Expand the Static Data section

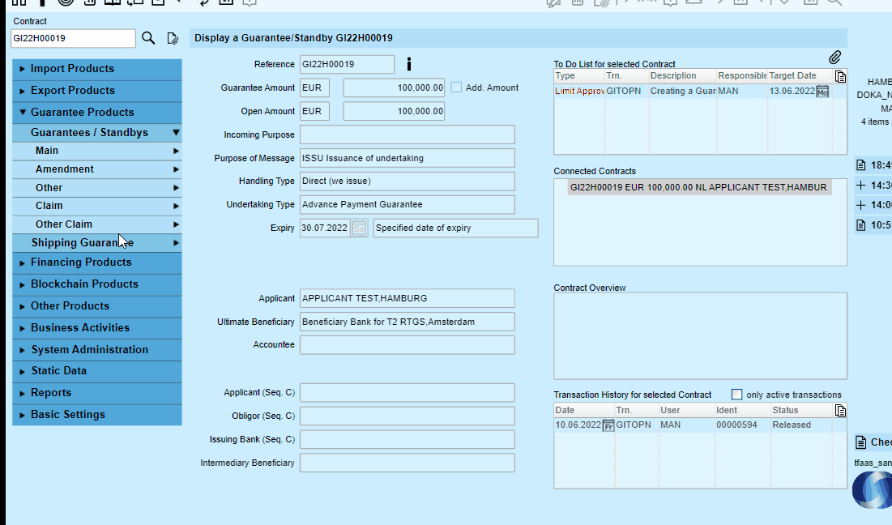tap(97, 371)
